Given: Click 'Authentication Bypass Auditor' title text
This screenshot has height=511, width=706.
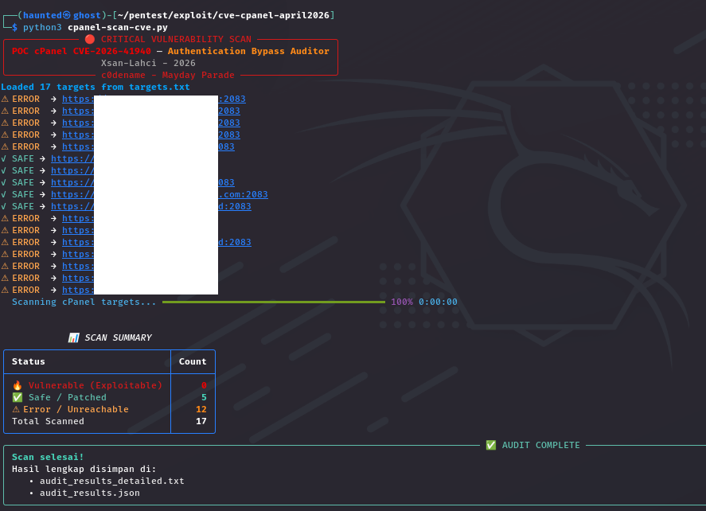Looking at the screenshot, I should [x=248, y=51].
